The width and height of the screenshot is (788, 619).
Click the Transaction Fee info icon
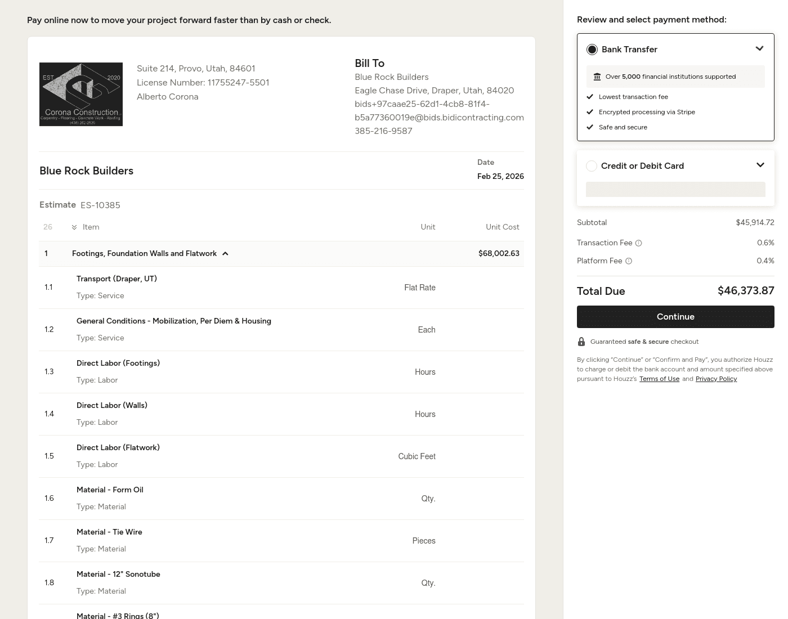pyautogui.click(x=638, y=243)
